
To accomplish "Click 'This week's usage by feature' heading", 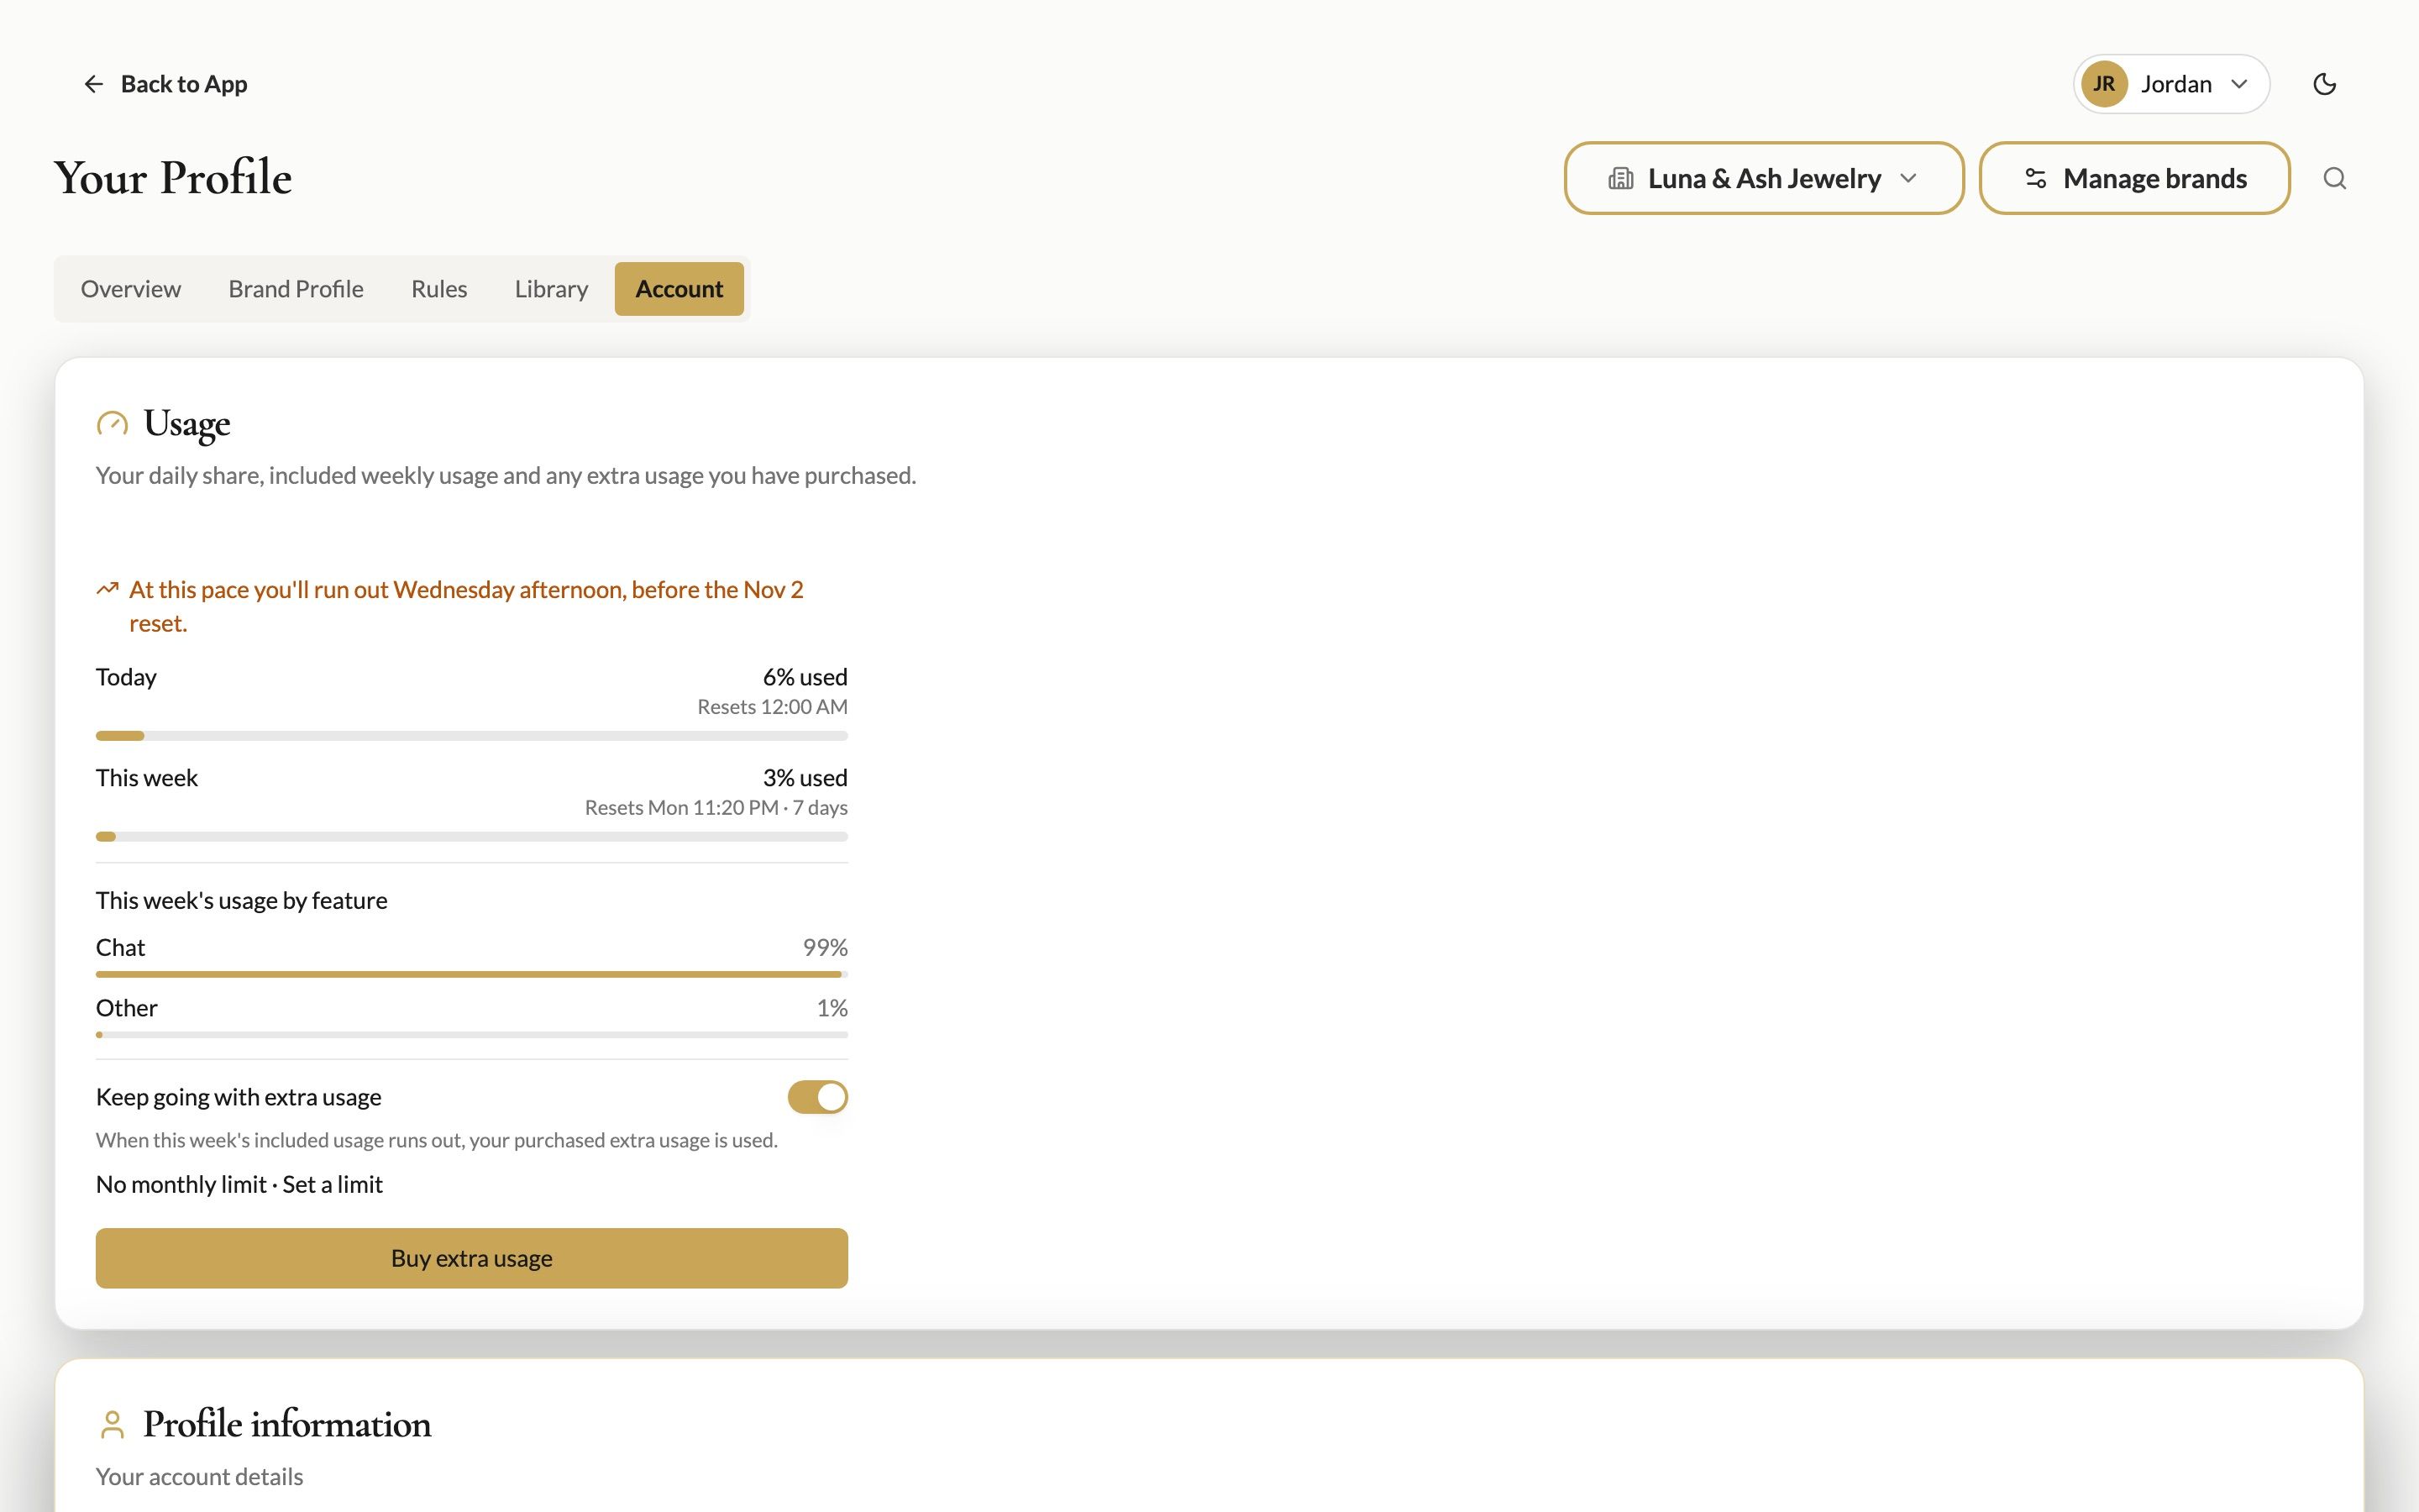I will pyautogui.click(x=242, y=900).
